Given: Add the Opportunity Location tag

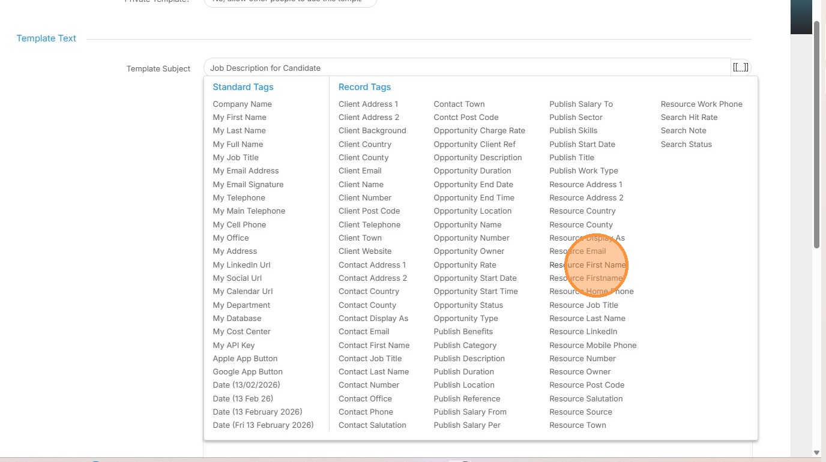Looking at the screenshot, I should 473,211.
